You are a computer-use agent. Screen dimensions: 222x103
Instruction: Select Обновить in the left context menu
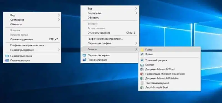(16, 24)
